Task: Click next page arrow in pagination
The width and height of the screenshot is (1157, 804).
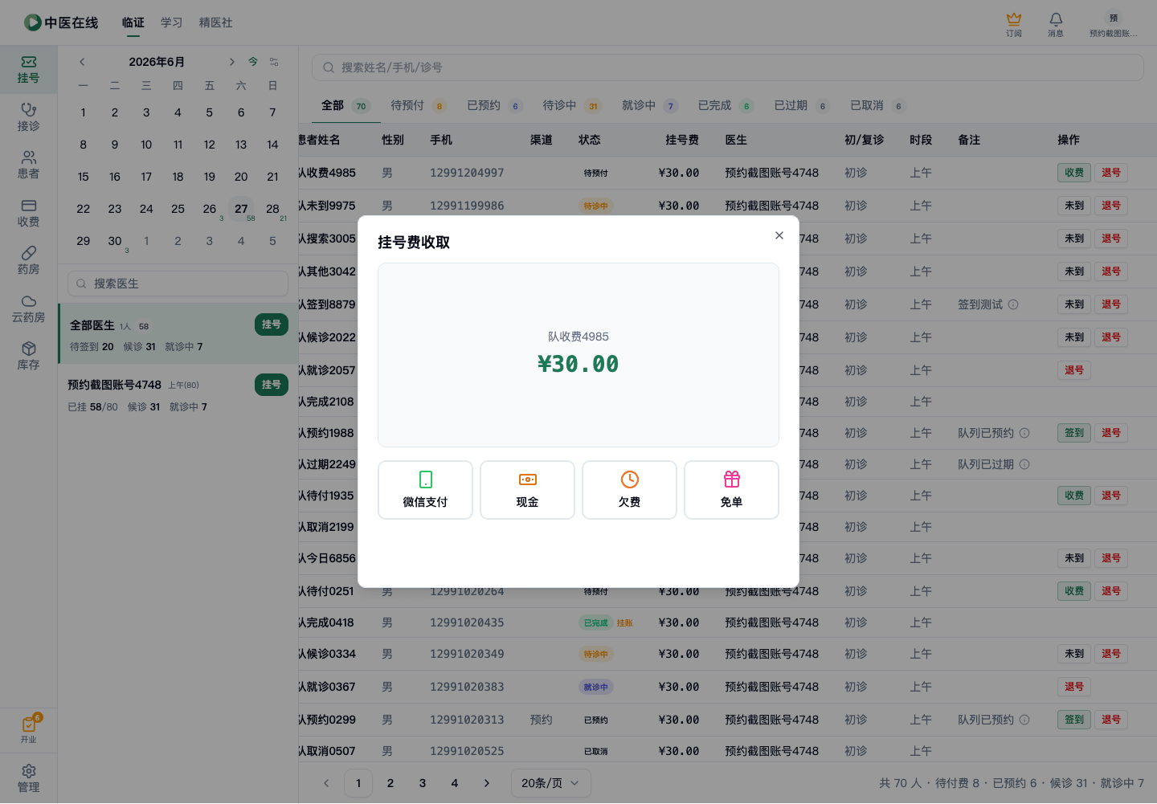Action: pyautogui.click(x=487, y=783)
